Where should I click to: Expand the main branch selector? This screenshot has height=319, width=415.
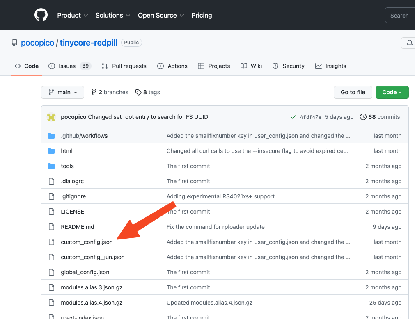(x=62, y=92)
